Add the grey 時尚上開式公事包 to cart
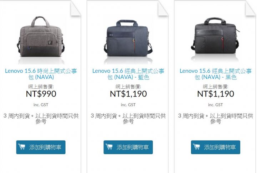Image resolution: width=257 pixels, height=173 pixels. (41, 147)
